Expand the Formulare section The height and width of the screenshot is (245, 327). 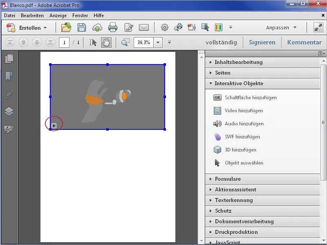(x=262, y=179)
